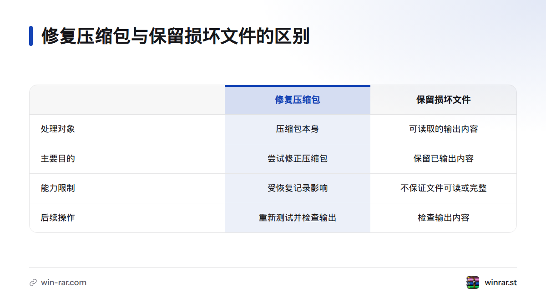The width and height of the screenshot is (546, 307).
Task: Select the cell 尝试修正压缩包
Action: tap(298, 159)
